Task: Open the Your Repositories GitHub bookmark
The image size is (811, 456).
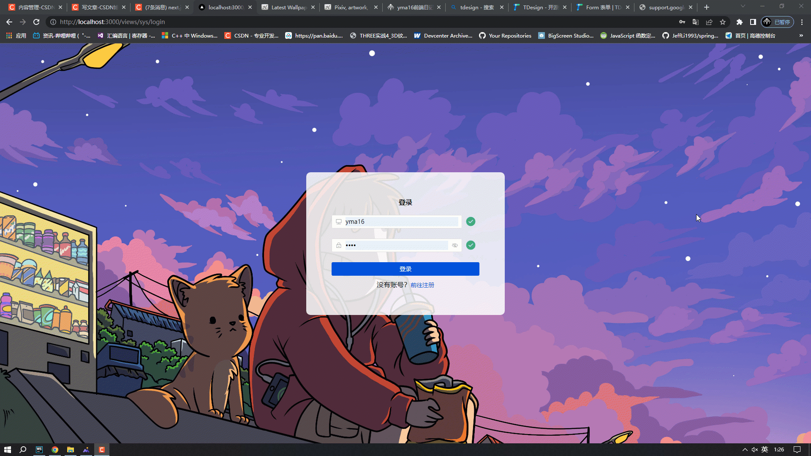Action: pos(505,35)
